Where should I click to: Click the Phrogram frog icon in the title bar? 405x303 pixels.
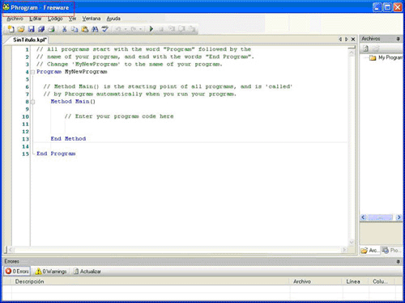[6, 7]
